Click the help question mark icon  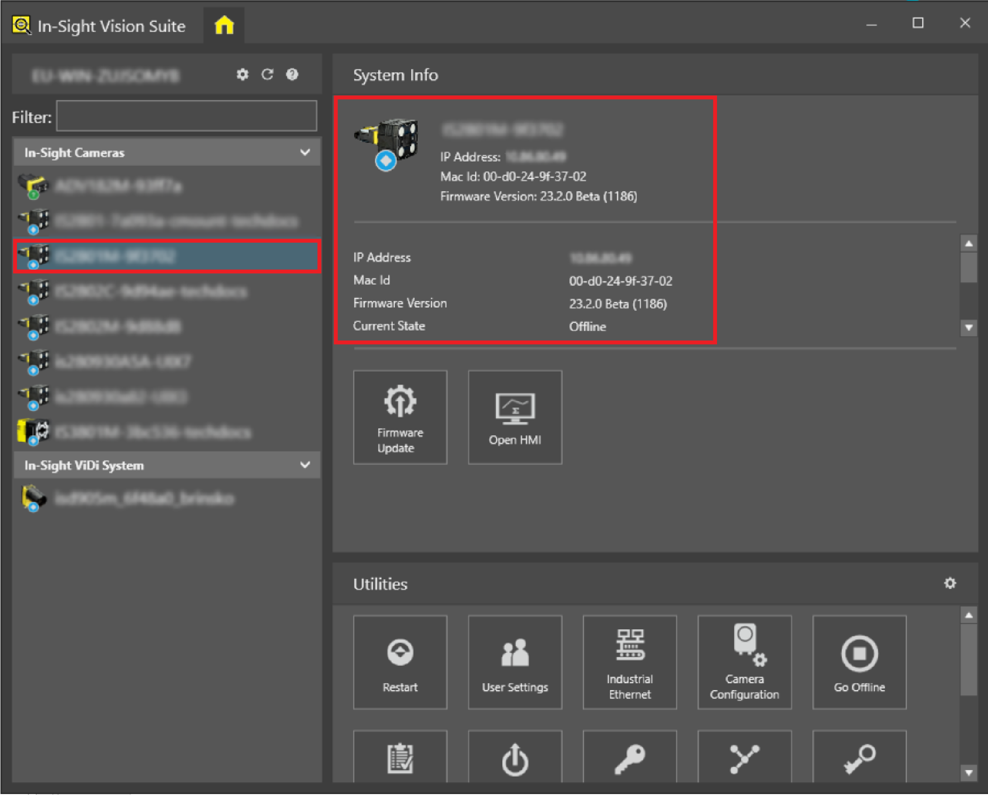click(x=292, y=75)
